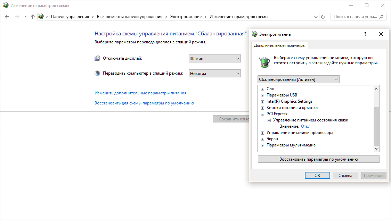Click the 'Отмена' button
391x220 pixels.
(345, 176)
